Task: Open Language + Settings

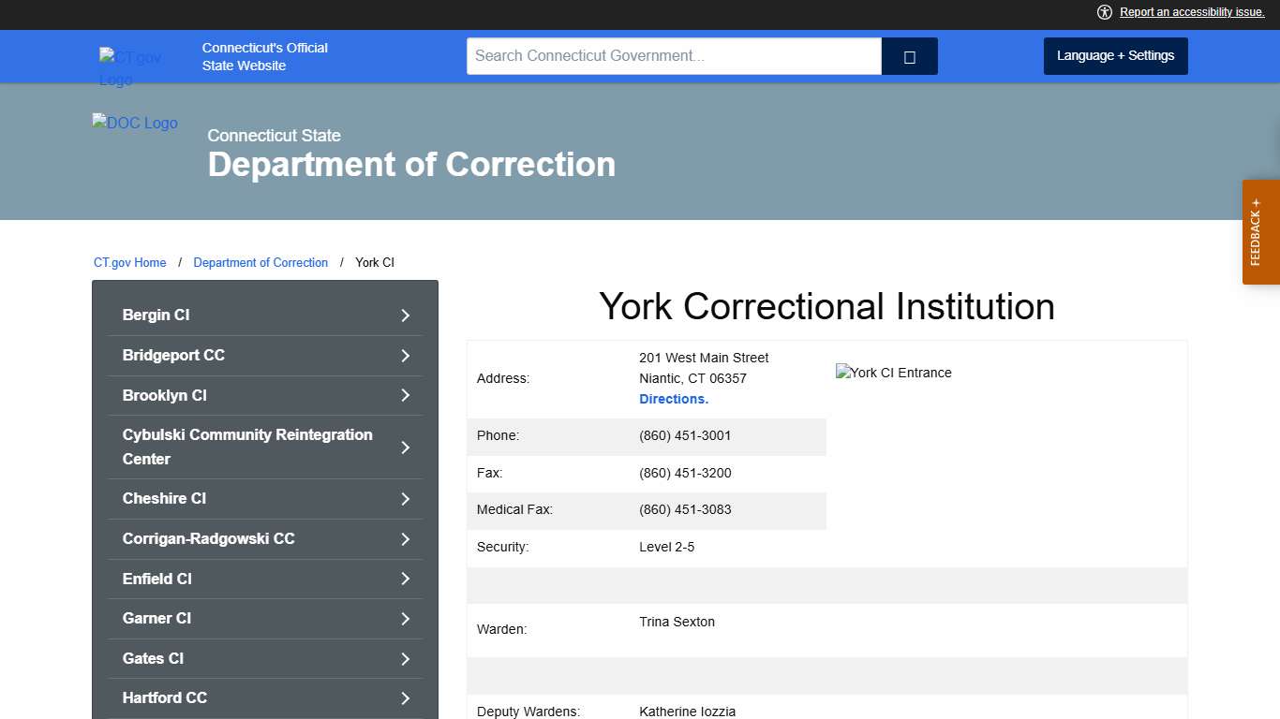Action: (x=1115, y=55)
